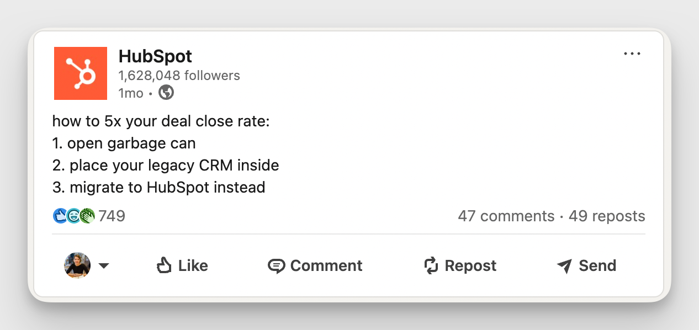Select the Like thumbs-up icon
The height and width of the screenshot is (330, 699).
[x=165, y=265]
